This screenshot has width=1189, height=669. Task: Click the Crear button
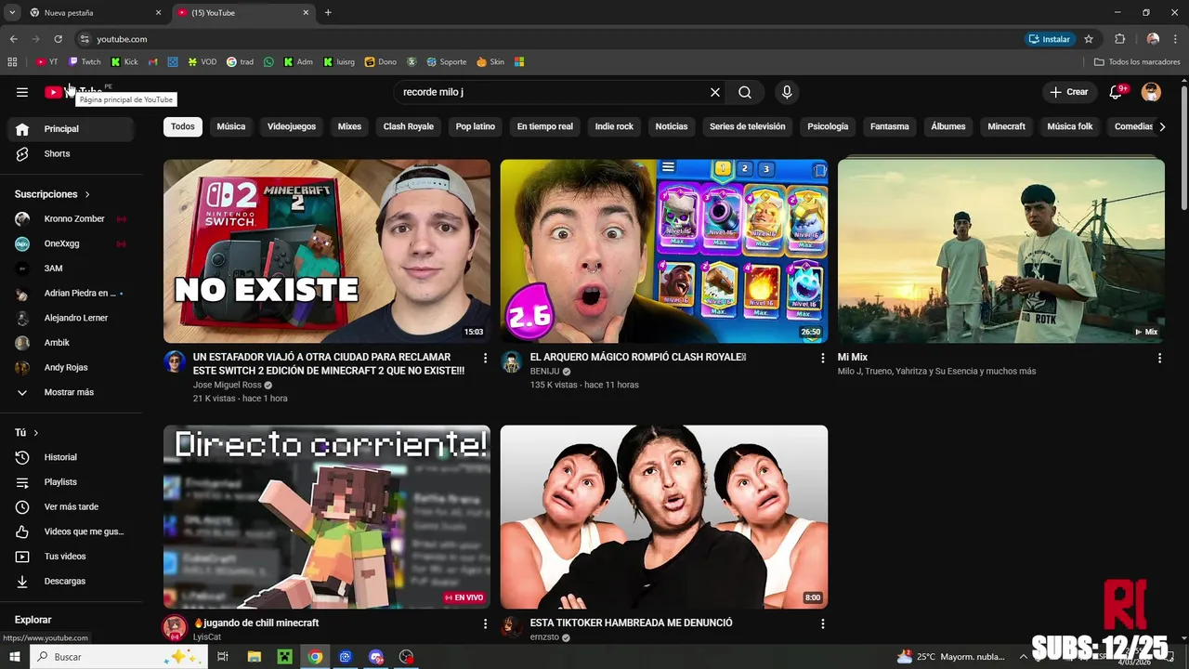coord(1069,92)
